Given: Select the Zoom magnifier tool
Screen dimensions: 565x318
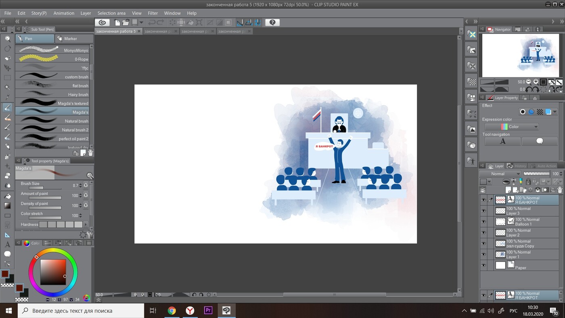Looking at the screenshot, I should coord(7,39).
